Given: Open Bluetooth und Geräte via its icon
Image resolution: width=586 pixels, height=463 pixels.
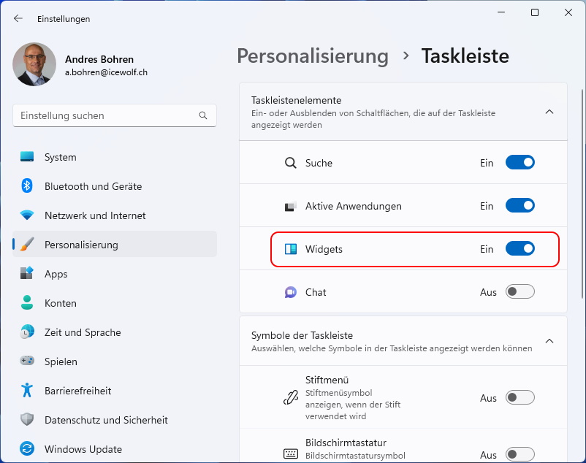Looking at the screenshot, I should click(27, 186).
